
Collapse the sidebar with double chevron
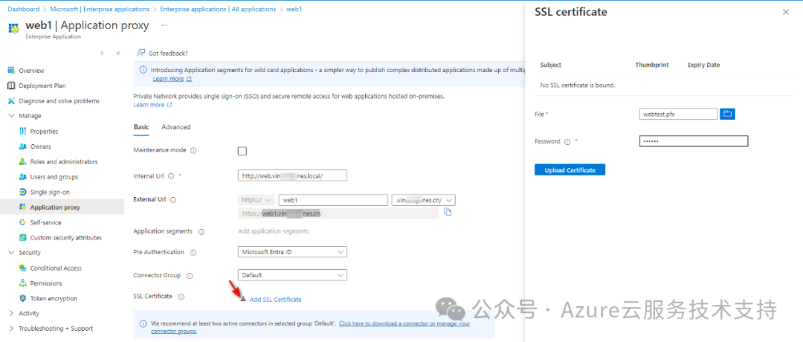(x=118, y=54)
